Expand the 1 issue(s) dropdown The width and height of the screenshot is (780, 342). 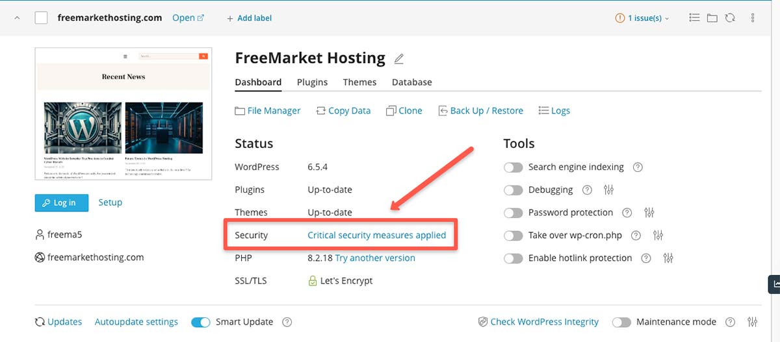pos(642,18)
